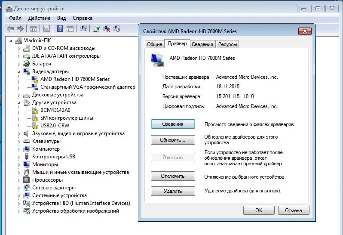Click the action pane toolbar icon beside Help
This screenshot has width=343, height=235.
70,28
